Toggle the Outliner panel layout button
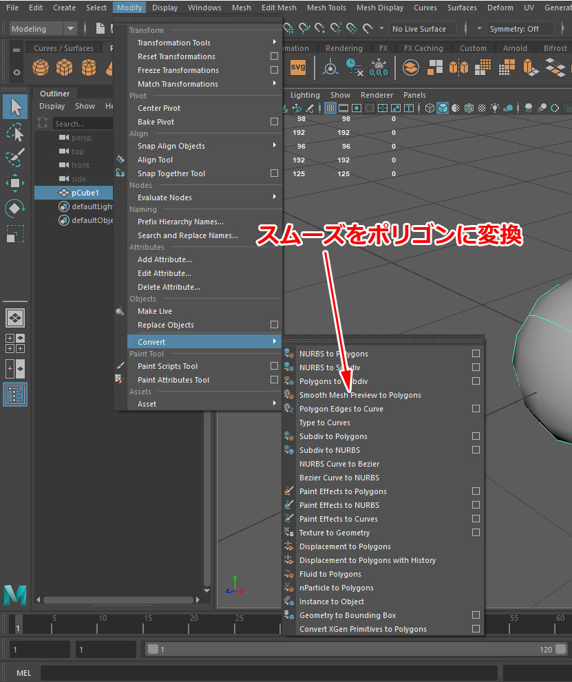Screen dimensions: 572x682 pos(15,394)
